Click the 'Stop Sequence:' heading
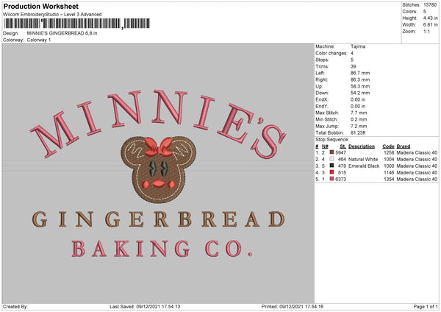The height and width of the screenshot is (312, 441). coord(332,140)
